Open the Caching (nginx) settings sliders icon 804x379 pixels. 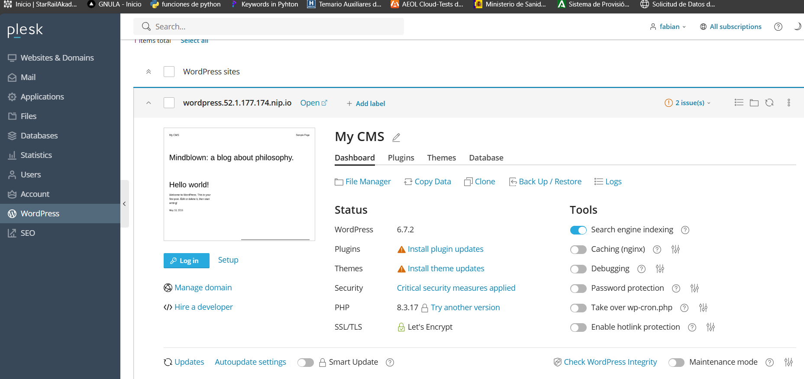[x=675, y=249]
